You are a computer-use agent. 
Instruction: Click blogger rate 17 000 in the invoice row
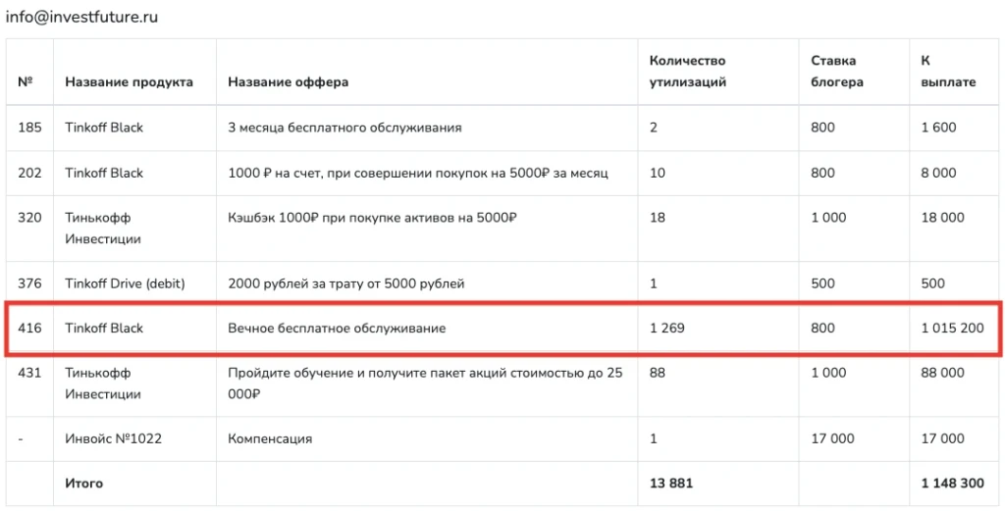click(832, 438)
